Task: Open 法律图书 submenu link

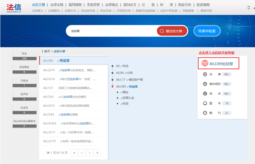Action: click(x=54, y=11)
